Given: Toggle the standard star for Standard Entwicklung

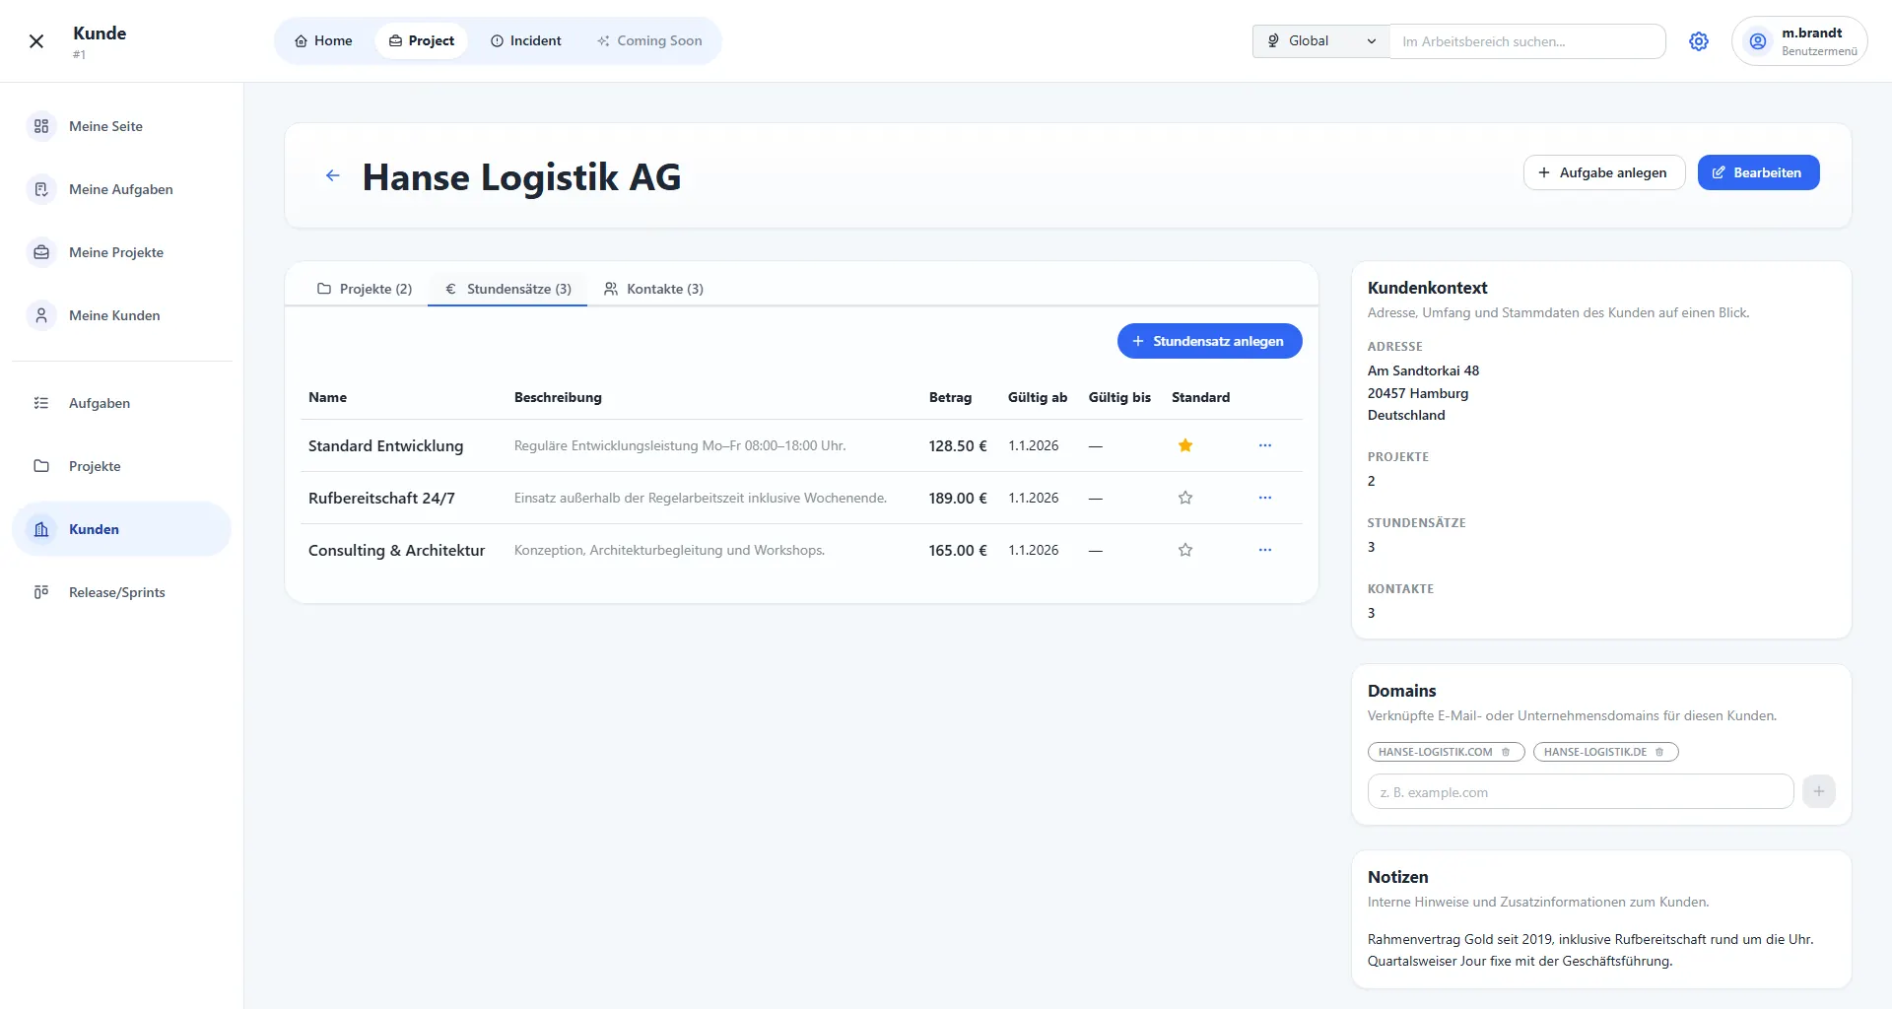Looking at the screenshot, I should tap(1185, 445).
